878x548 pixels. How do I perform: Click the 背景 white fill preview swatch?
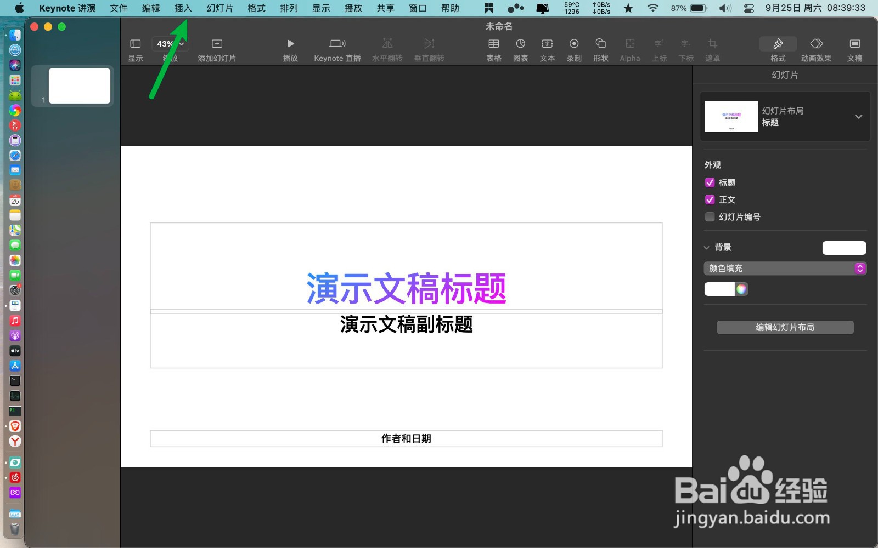[x=845, y=248]
